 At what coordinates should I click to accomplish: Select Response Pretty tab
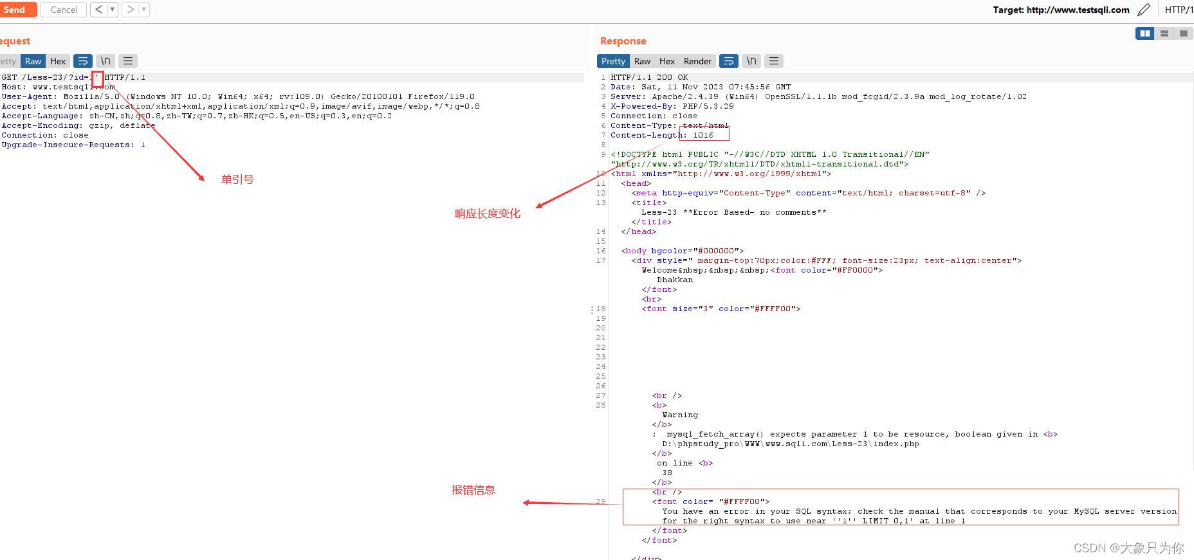click(613, 61)
